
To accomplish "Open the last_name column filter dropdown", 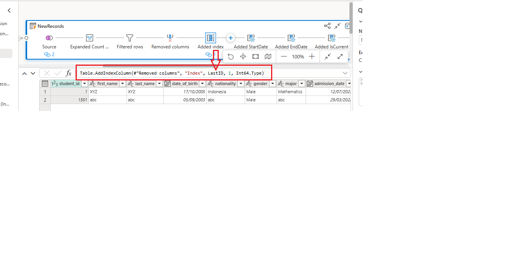I will click(x=159, y=84).
